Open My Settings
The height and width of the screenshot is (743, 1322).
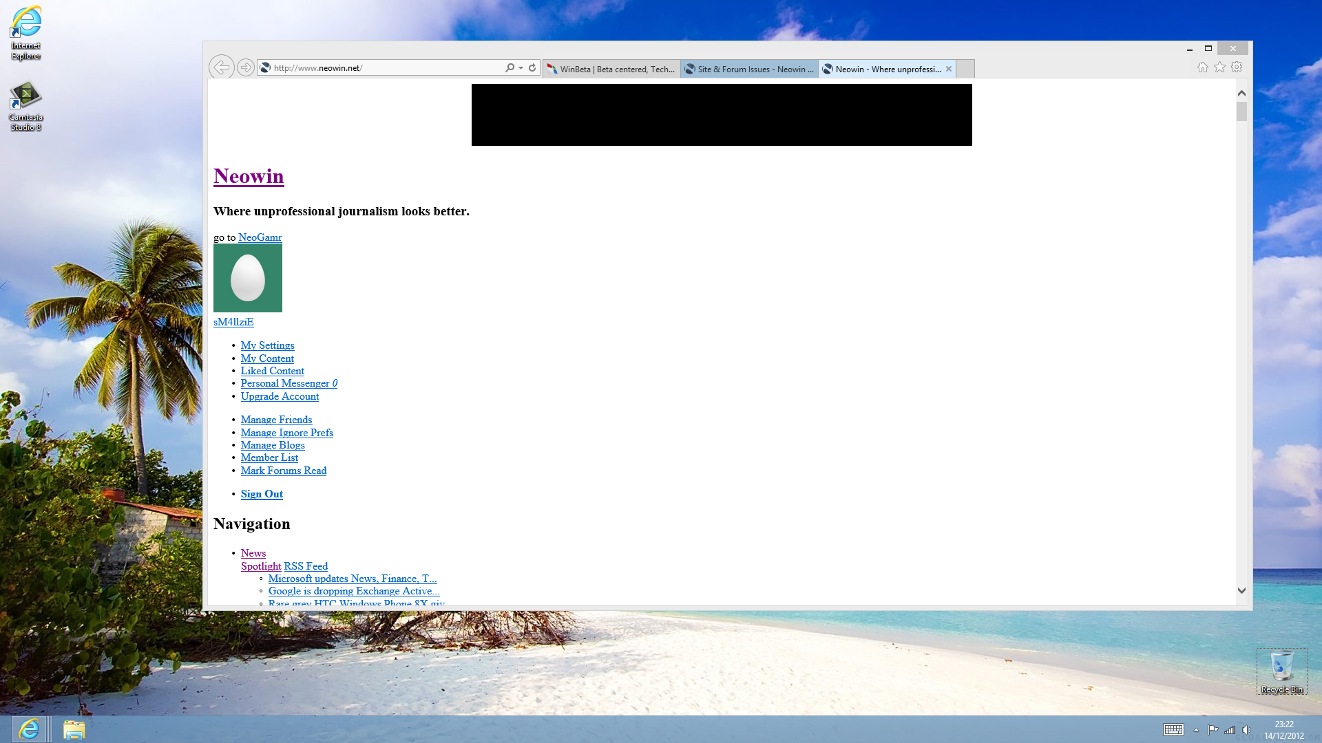tap(267, 345)
